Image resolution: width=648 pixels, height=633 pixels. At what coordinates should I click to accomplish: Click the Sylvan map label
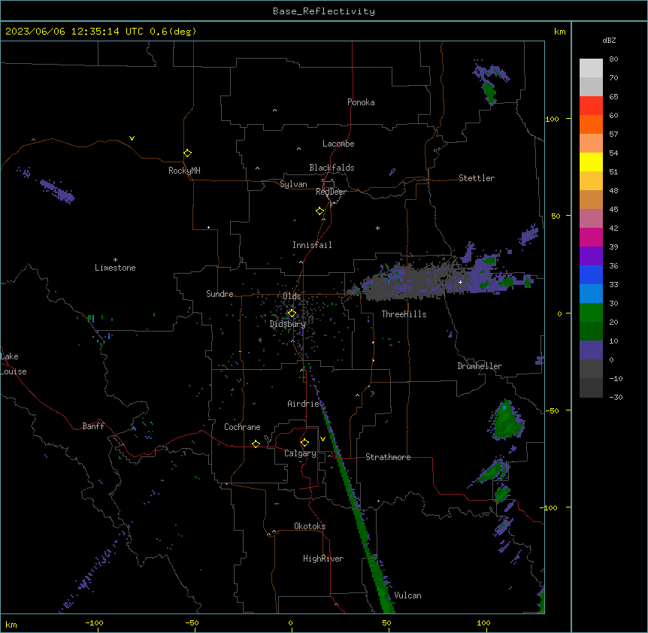[293, 184]
